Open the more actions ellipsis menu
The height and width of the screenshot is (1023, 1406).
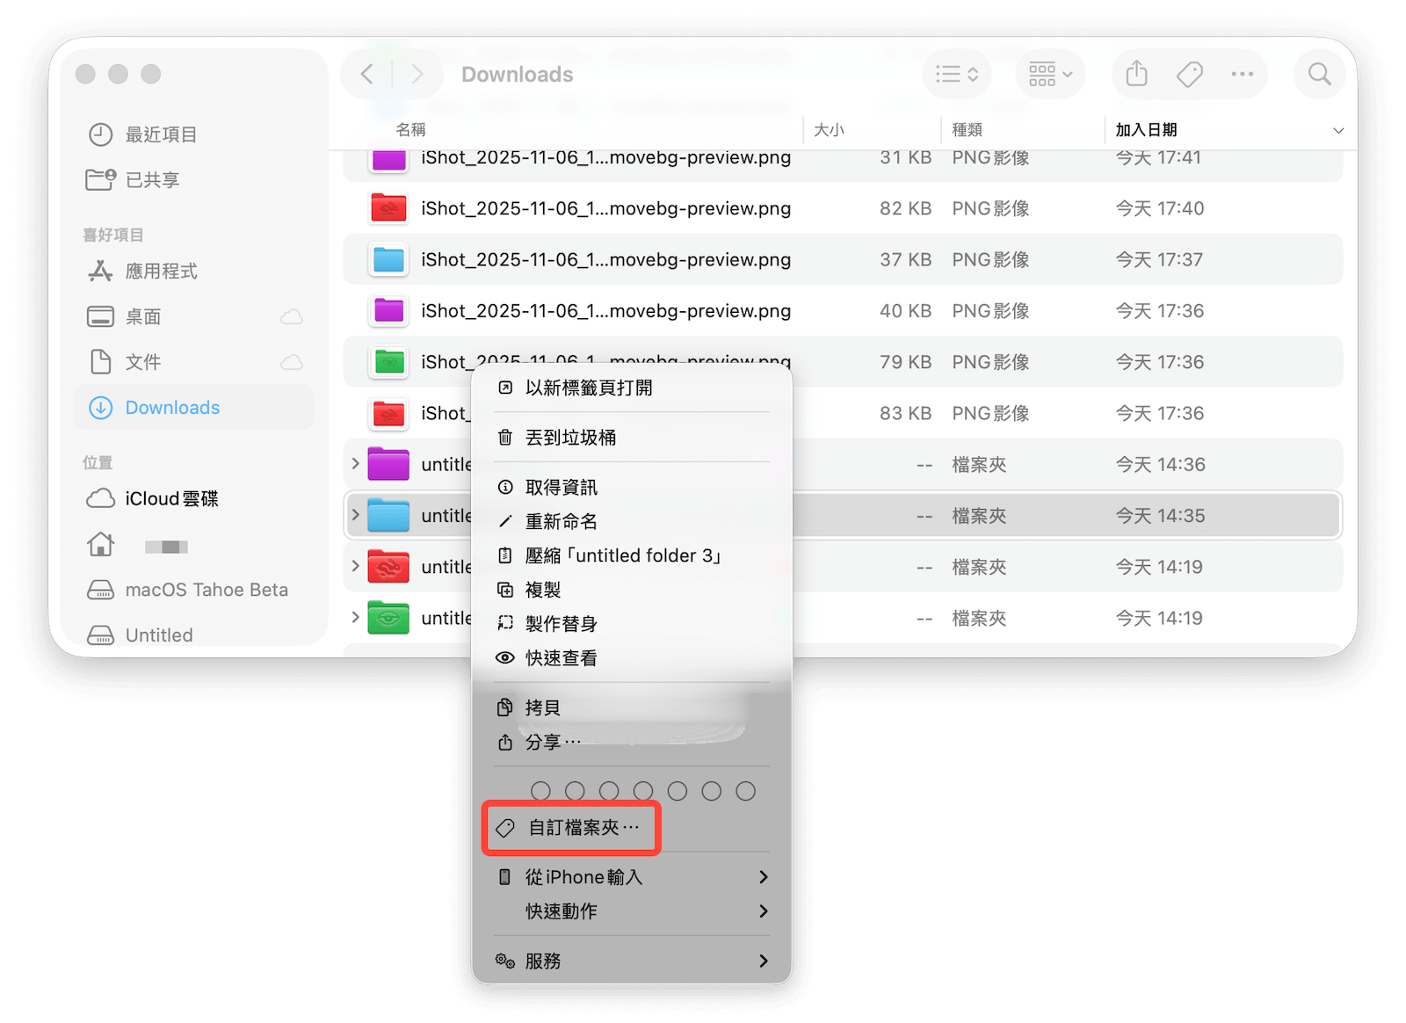coord(1242,75)
